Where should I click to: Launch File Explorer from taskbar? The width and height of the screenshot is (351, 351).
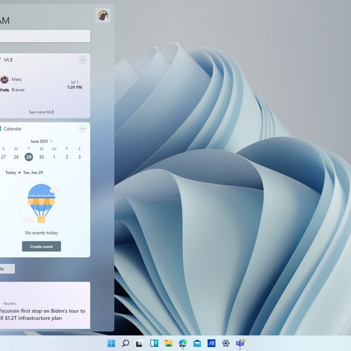(168, 343)
